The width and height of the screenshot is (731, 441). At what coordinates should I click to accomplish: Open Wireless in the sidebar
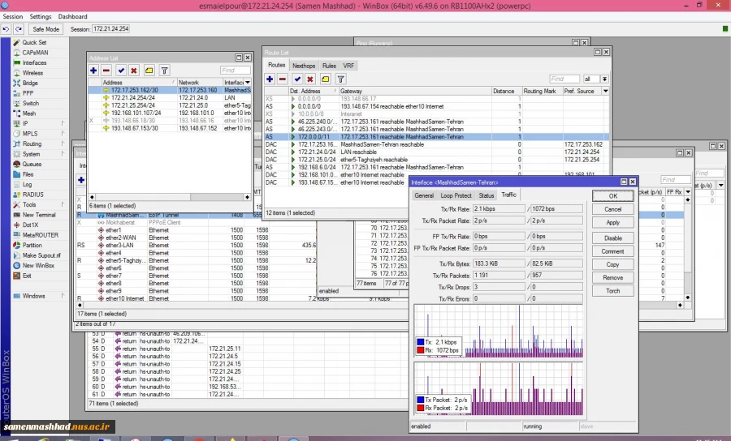(x=32, y=73)
